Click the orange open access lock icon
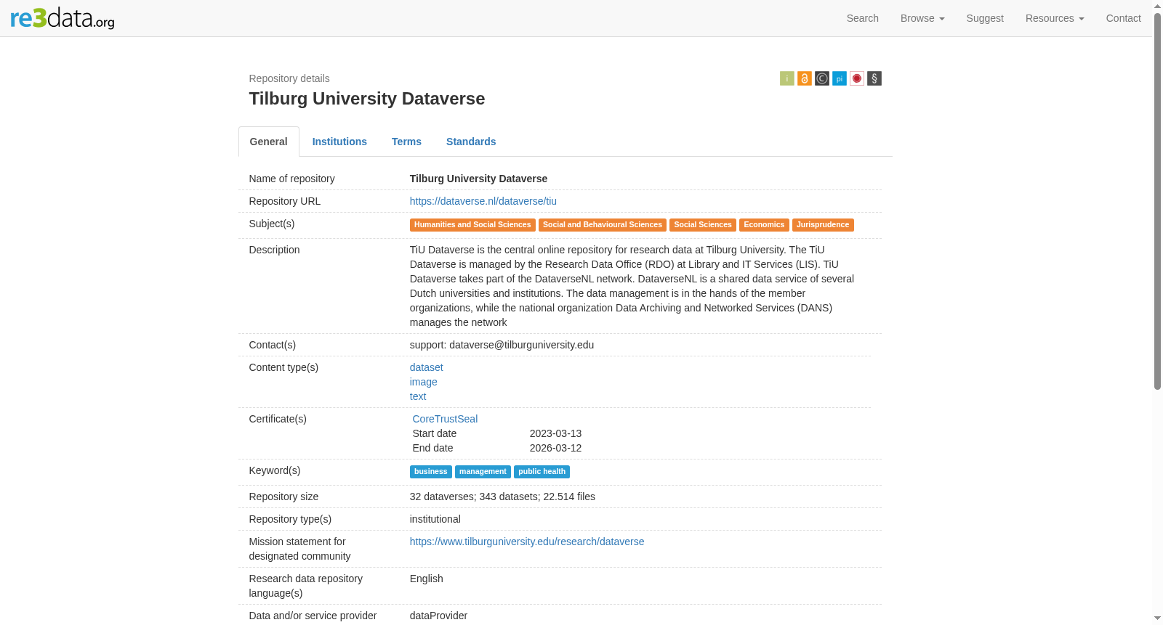 pos(805,78)
